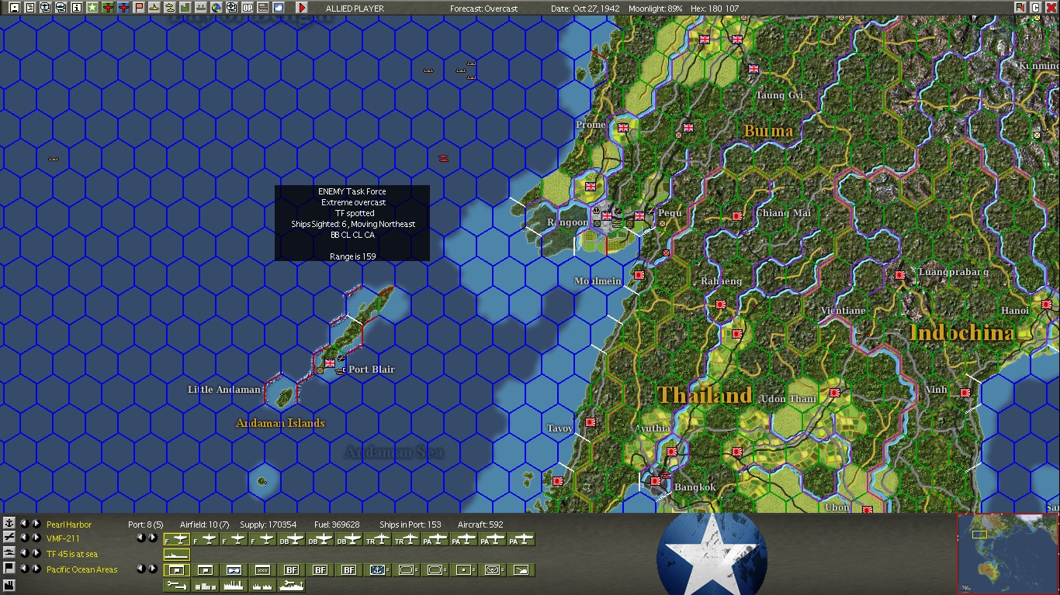Screen dimensions: 1060x595
Task: Go to next HQ after Pacific Ocean Areas
Action: 36,569
